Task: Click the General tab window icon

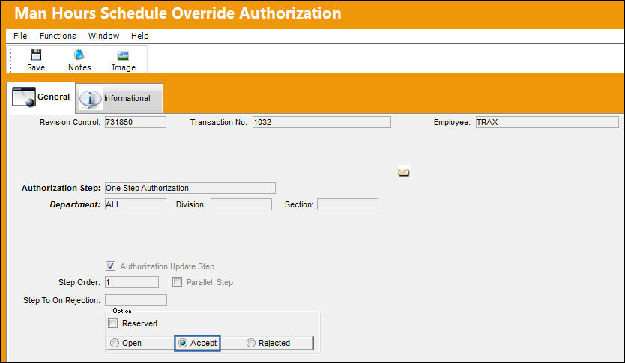Action: click(x=23, y=97)
